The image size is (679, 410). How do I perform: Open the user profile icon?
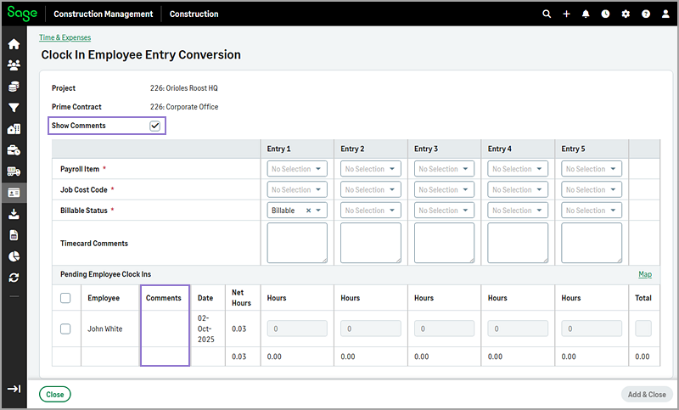[665, 14]
